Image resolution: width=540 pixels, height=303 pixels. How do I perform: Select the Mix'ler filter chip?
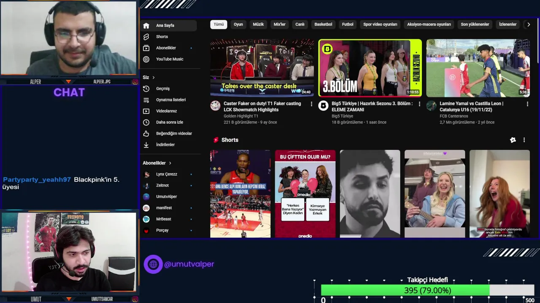(280, 24)
